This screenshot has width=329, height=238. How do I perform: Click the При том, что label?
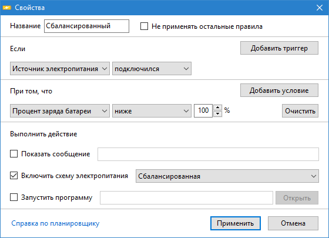point(31,91)
